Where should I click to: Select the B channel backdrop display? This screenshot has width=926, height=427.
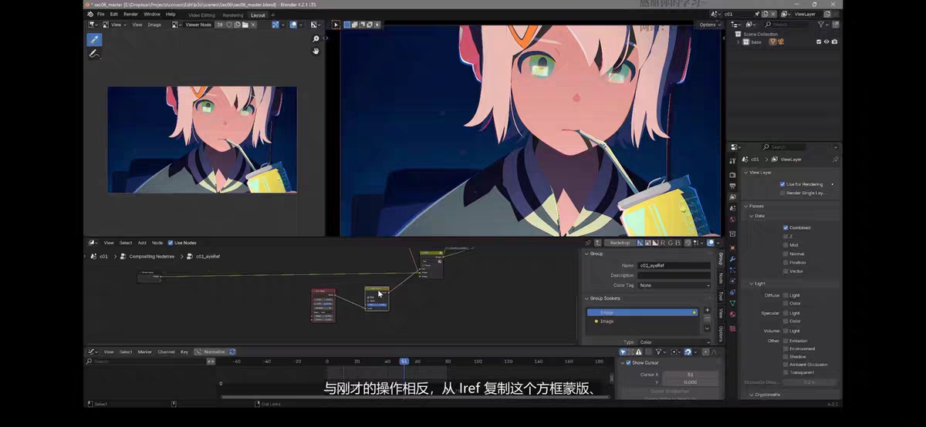679,243
